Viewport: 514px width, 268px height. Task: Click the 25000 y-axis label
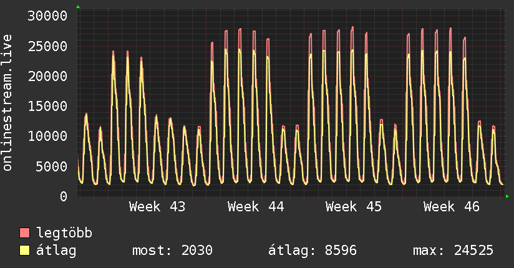[x=47, y=46]
